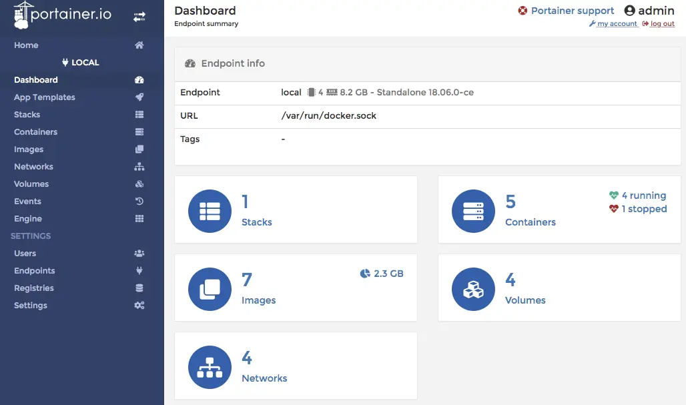686x405 pixels.
Task: Click the admin user avatar icon
Action: pos(629,11)
